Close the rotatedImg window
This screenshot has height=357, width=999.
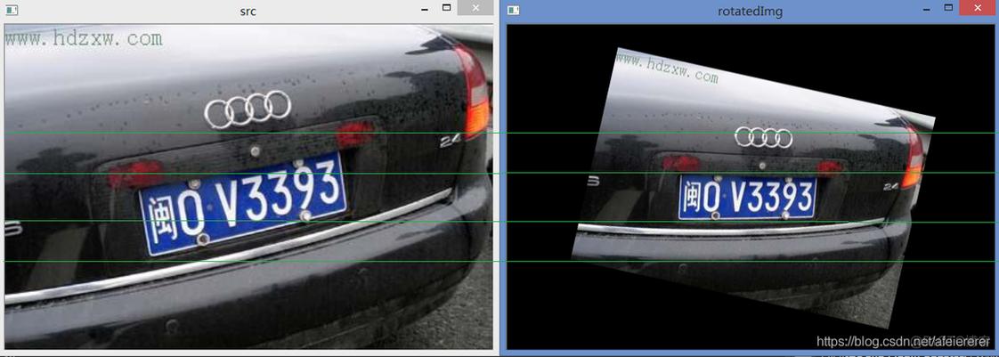(x=978, y=8)
